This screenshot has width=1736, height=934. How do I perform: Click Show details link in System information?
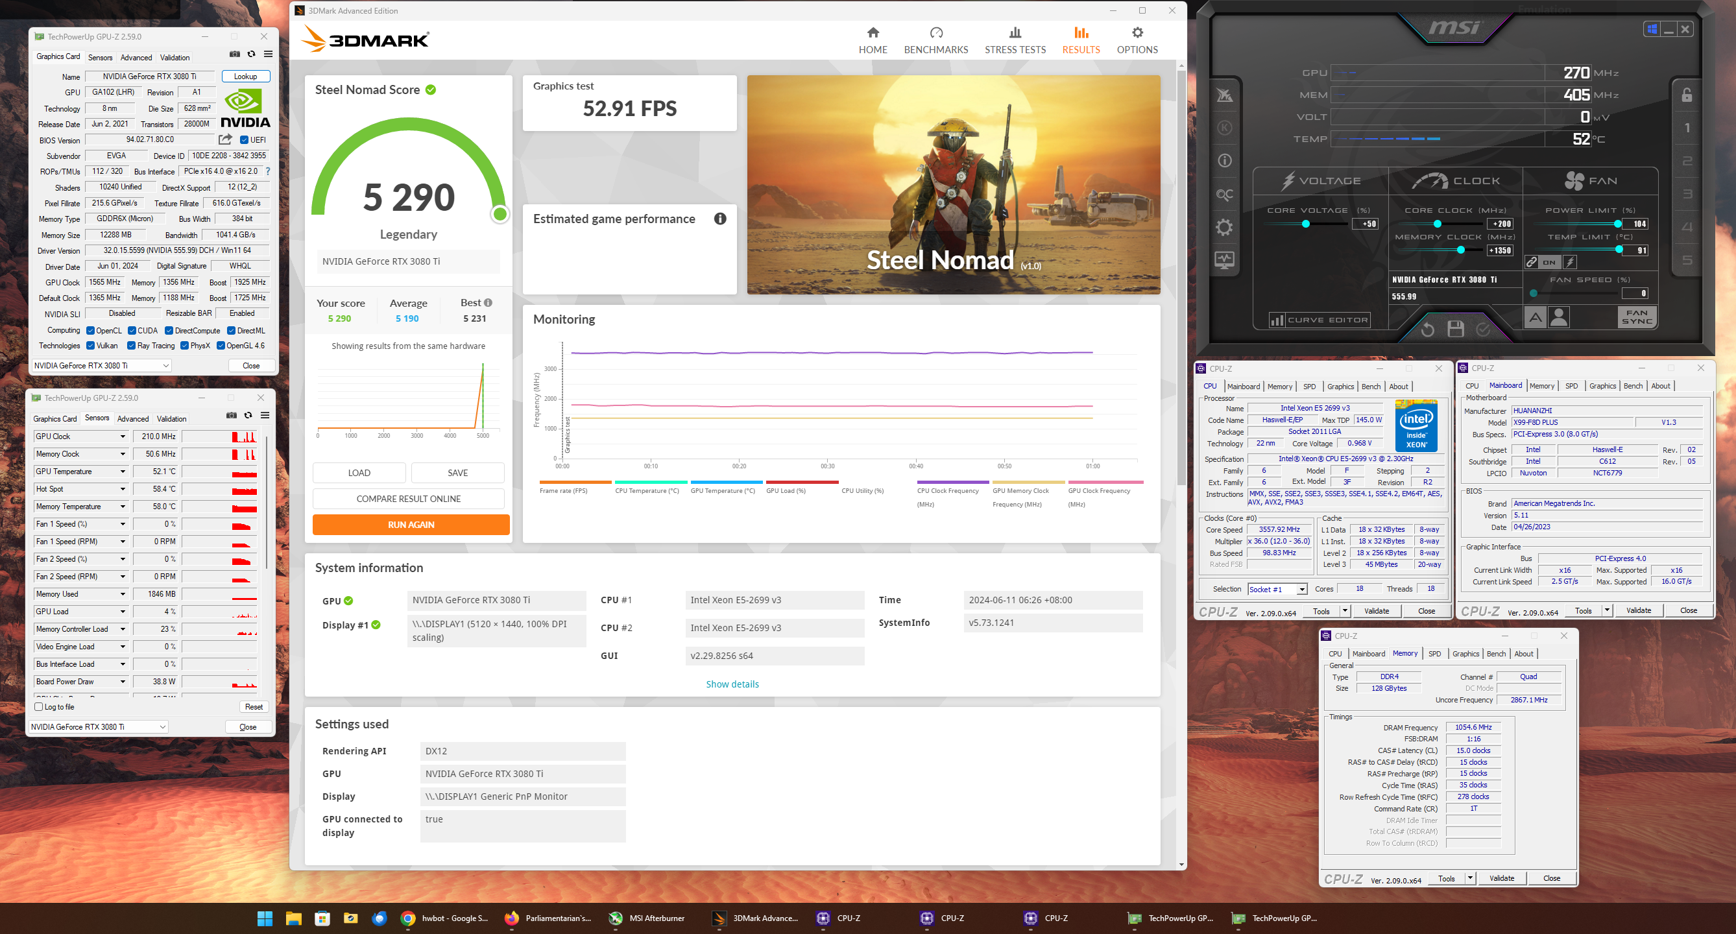(732, 684)
